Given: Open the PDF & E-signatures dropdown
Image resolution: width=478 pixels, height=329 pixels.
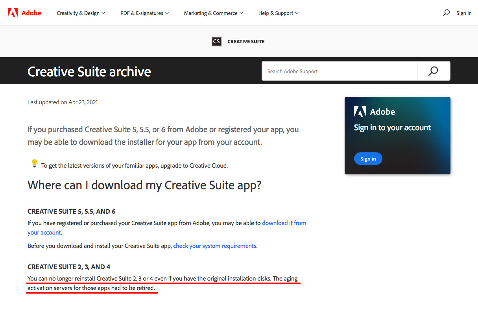Looking at the screenshot, I should (144, 13).
